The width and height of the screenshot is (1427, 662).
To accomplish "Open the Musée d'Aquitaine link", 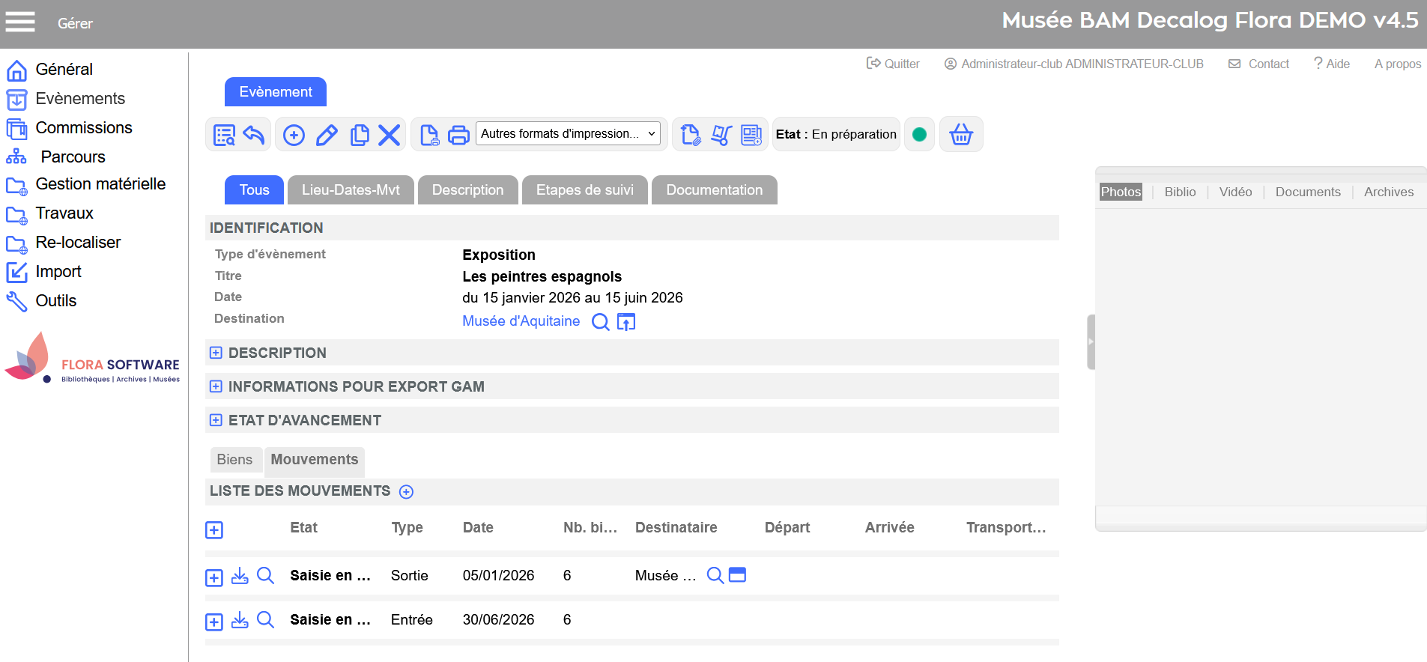I will (521, 321).
